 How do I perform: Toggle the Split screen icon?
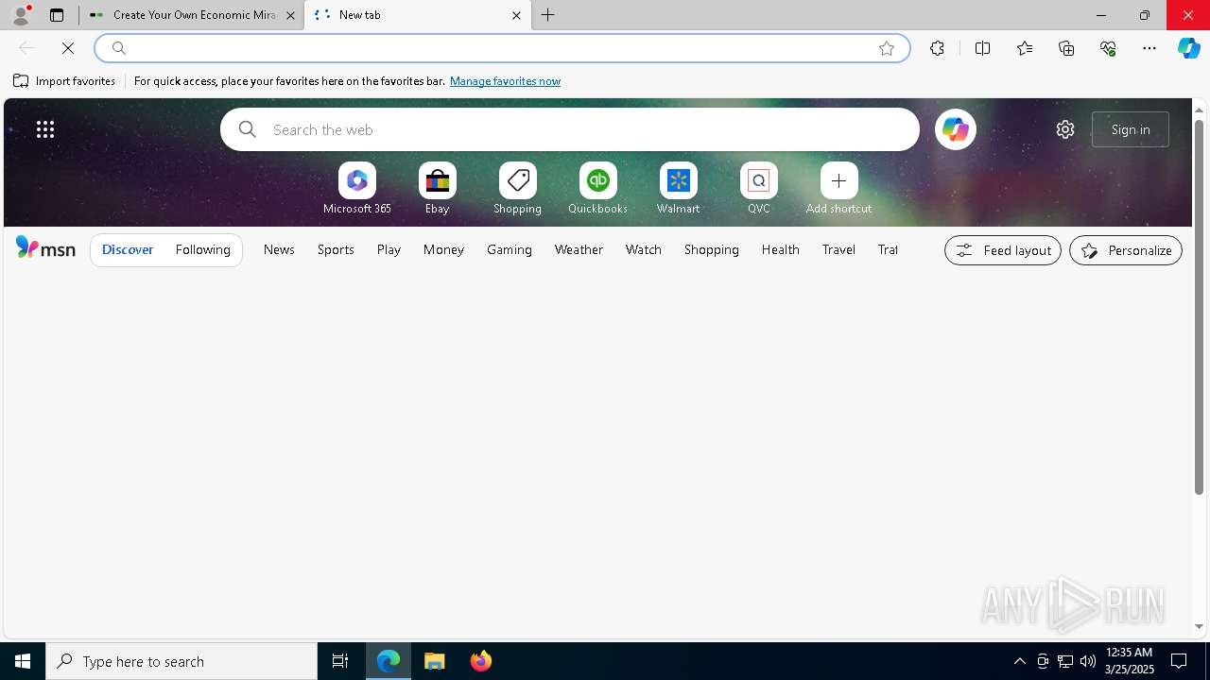point(983,48)
